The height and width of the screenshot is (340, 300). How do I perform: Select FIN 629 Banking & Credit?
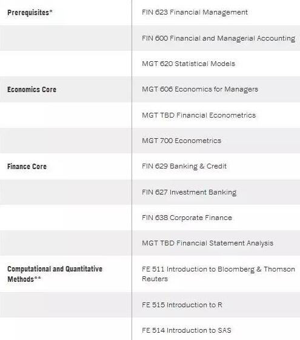click(x=184, y=166)
